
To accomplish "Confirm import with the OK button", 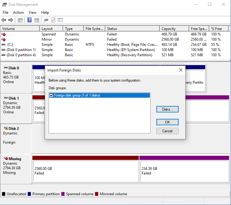I will click(167, 122).
